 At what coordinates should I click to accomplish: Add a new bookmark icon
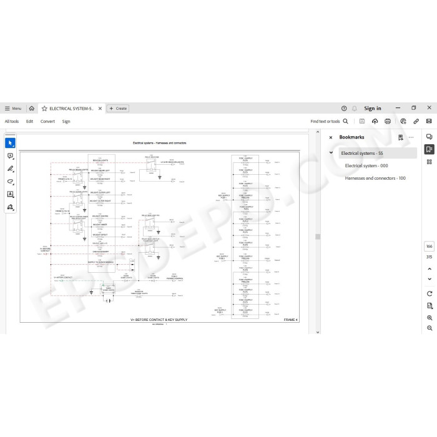tap(401, 137)
